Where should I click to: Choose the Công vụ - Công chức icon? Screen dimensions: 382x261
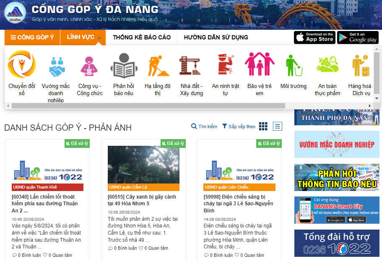89,66
